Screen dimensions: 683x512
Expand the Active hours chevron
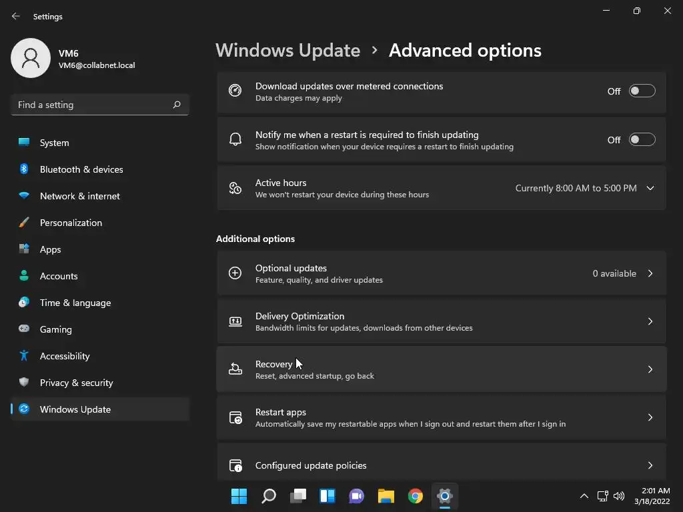coord(650,188)
